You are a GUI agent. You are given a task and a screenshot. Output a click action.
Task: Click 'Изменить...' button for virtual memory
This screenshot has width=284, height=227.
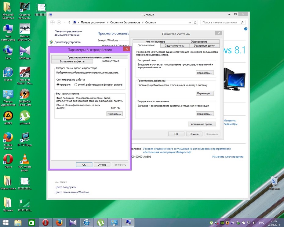115,114
